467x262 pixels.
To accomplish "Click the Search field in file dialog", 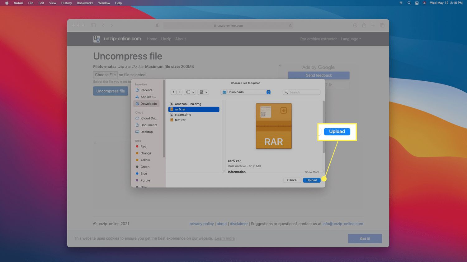I will [x=301, y=92].
